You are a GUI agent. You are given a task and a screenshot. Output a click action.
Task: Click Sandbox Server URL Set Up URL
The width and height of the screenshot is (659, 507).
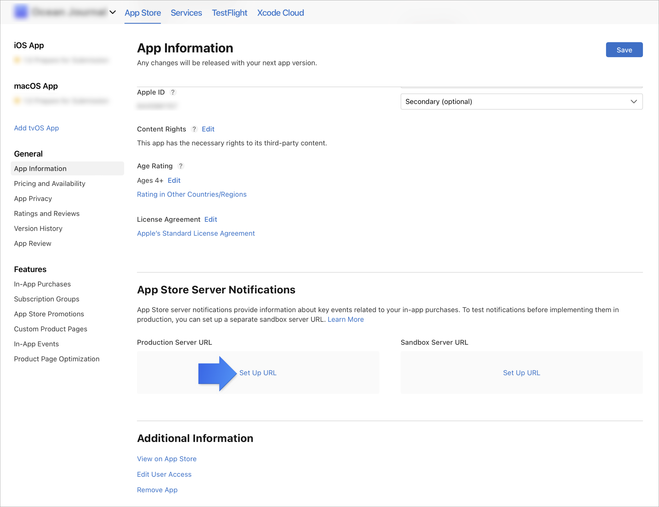pos(522,372)
